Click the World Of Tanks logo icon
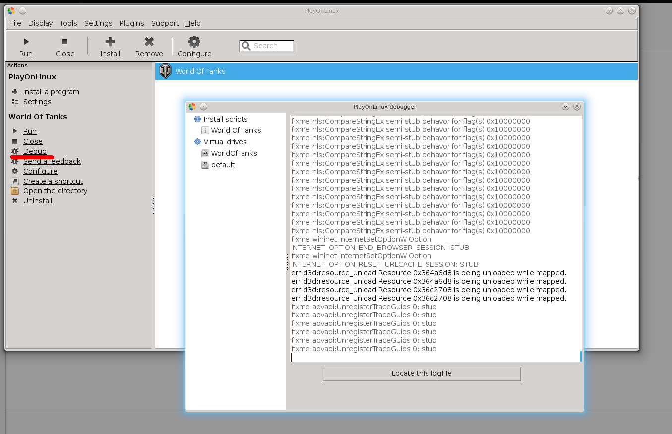 165,71
